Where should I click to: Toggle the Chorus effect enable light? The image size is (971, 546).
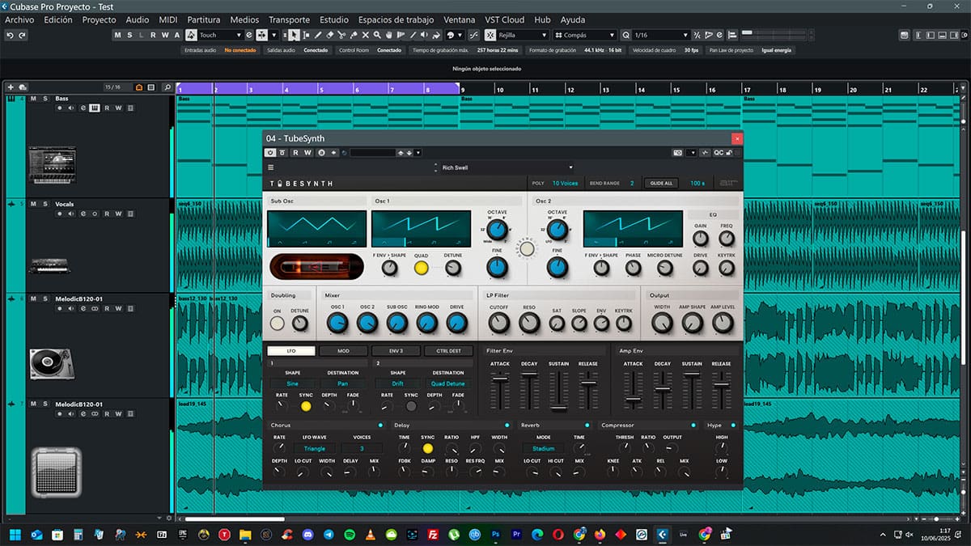pyautogui.click(x=380, y=425)
